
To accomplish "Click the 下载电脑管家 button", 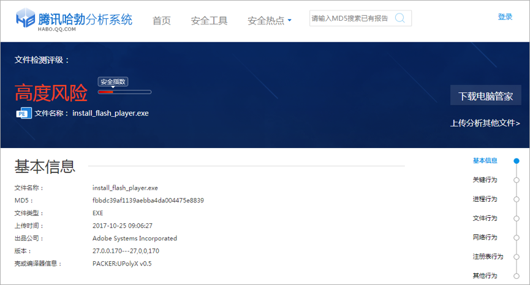I will click(x=486, y=95).
